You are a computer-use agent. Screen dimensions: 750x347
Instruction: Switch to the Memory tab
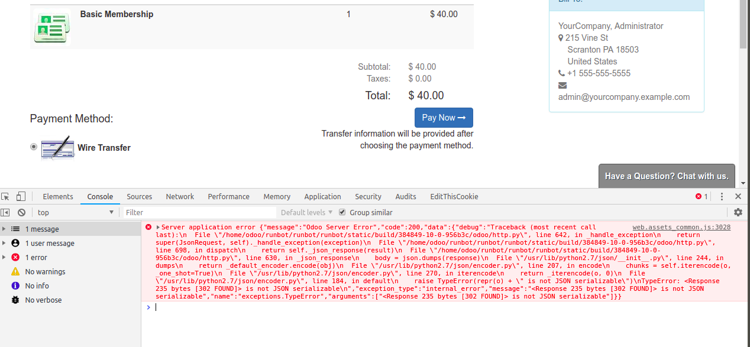click(277, 196)
